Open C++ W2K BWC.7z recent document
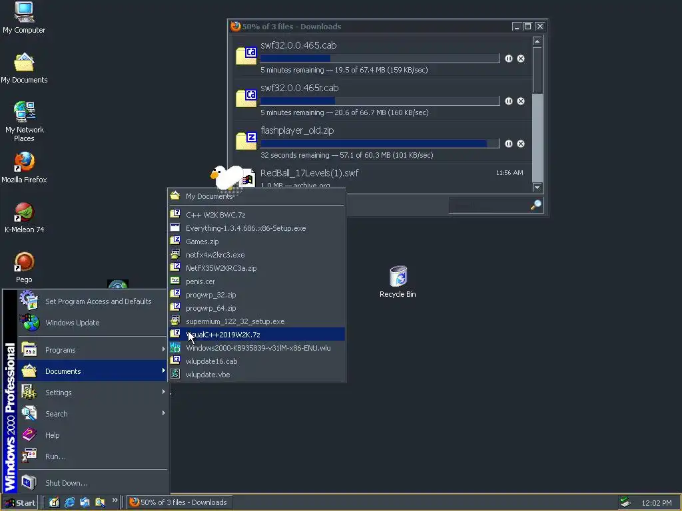This screenshot has width=682, height=511. point(256,215)
